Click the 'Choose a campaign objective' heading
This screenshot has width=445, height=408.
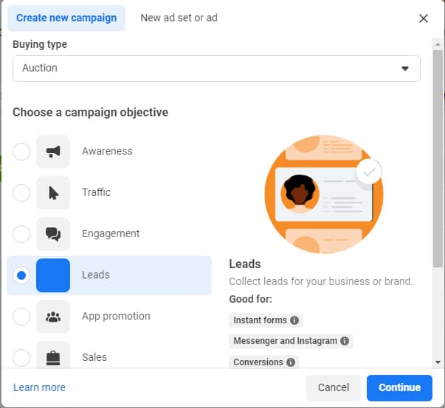(91, 113)
